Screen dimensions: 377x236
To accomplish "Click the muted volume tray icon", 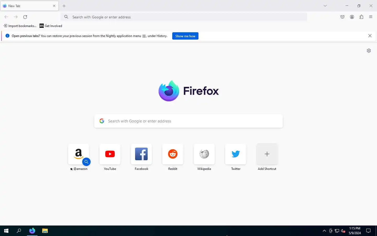I will (x=343, y=231).
